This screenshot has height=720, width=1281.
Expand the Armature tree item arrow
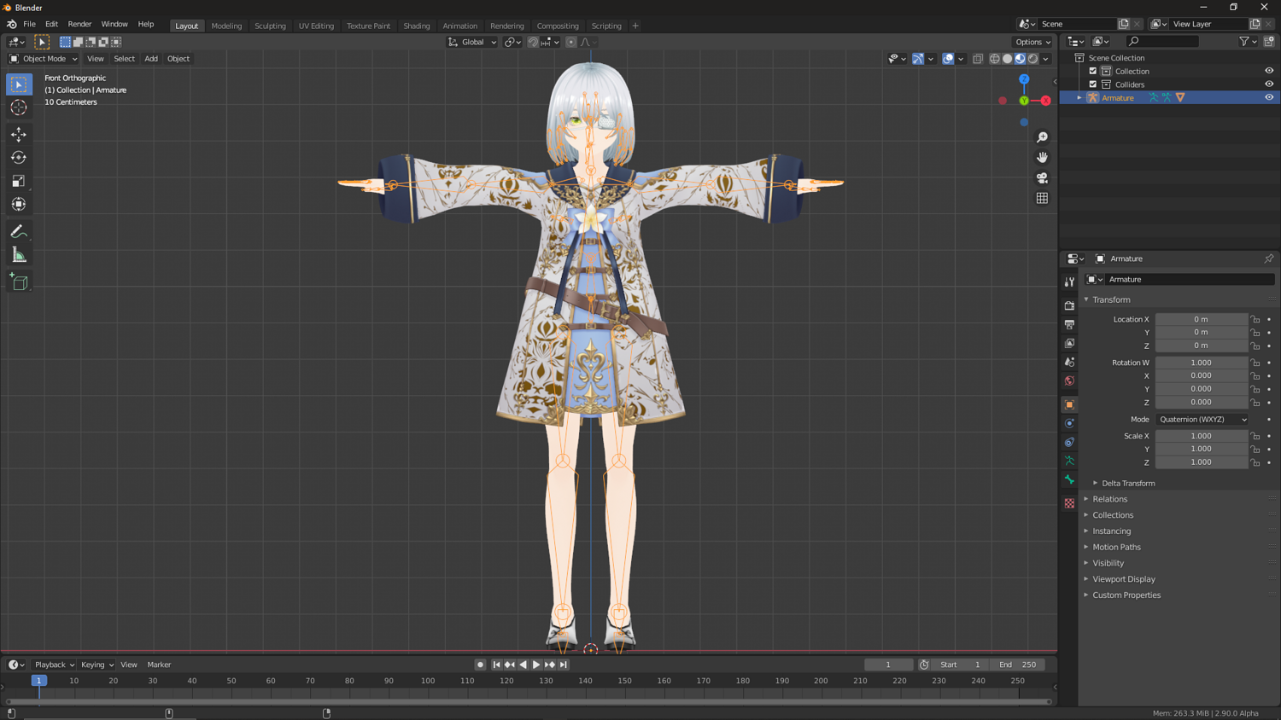[x=1079, y=98]
